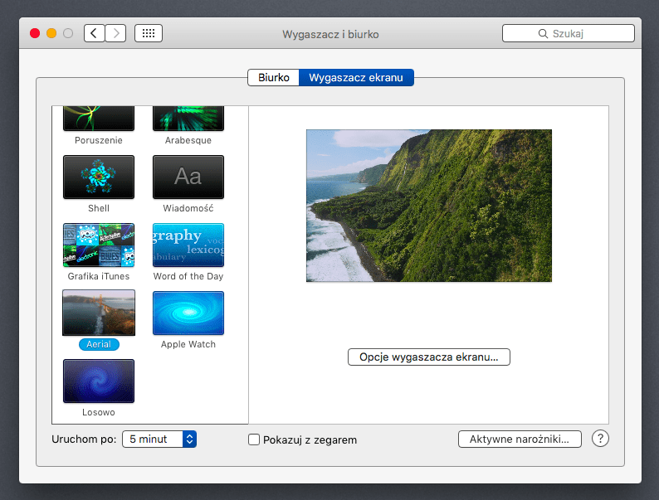Screen dimensions: 659x500
Task: Open Opcje wygaszacza ekranu options
Action: tap(428, 357)
